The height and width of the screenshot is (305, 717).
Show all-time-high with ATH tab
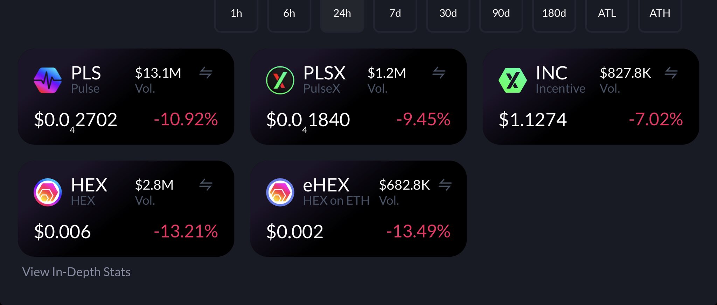click(660, 14)
